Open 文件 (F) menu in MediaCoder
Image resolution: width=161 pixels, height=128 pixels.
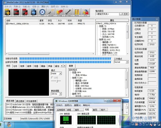[x=8, y=7]
